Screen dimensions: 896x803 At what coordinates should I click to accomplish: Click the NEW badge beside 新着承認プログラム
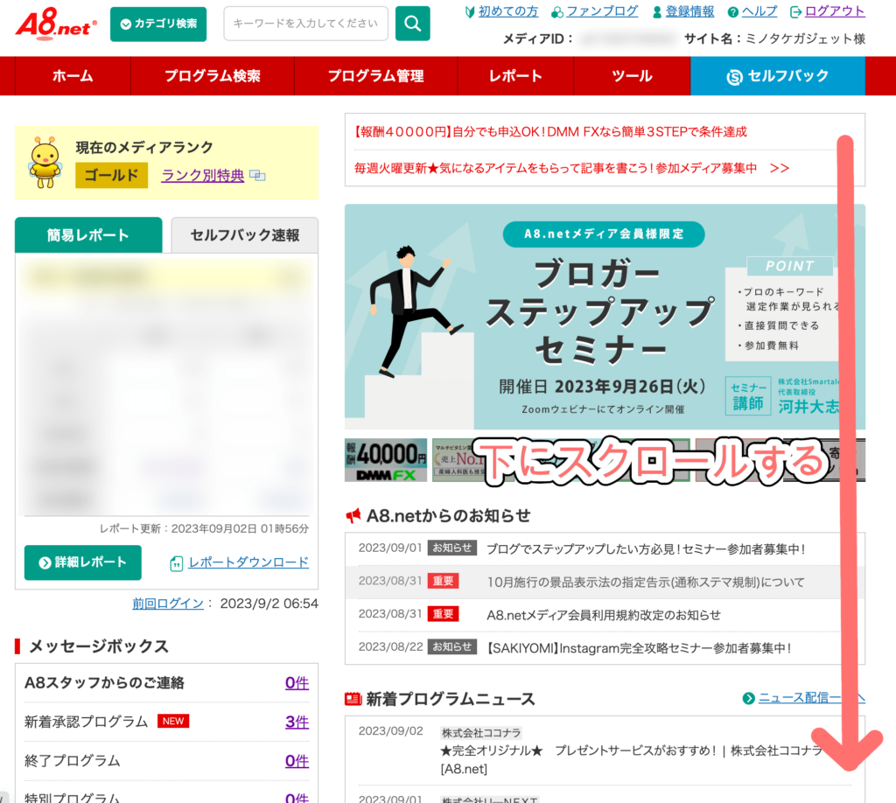pos(173,722)
